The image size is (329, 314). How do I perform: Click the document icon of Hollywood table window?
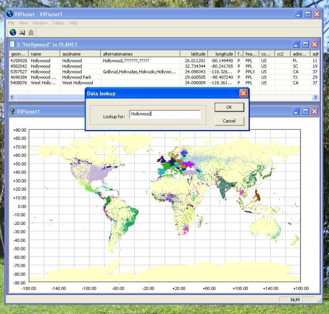pos(12,44)
